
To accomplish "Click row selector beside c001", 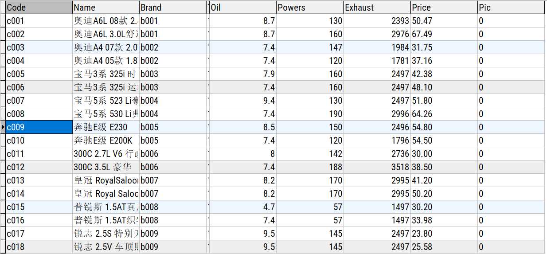I will pyautogui.click(x=3, y=21).
